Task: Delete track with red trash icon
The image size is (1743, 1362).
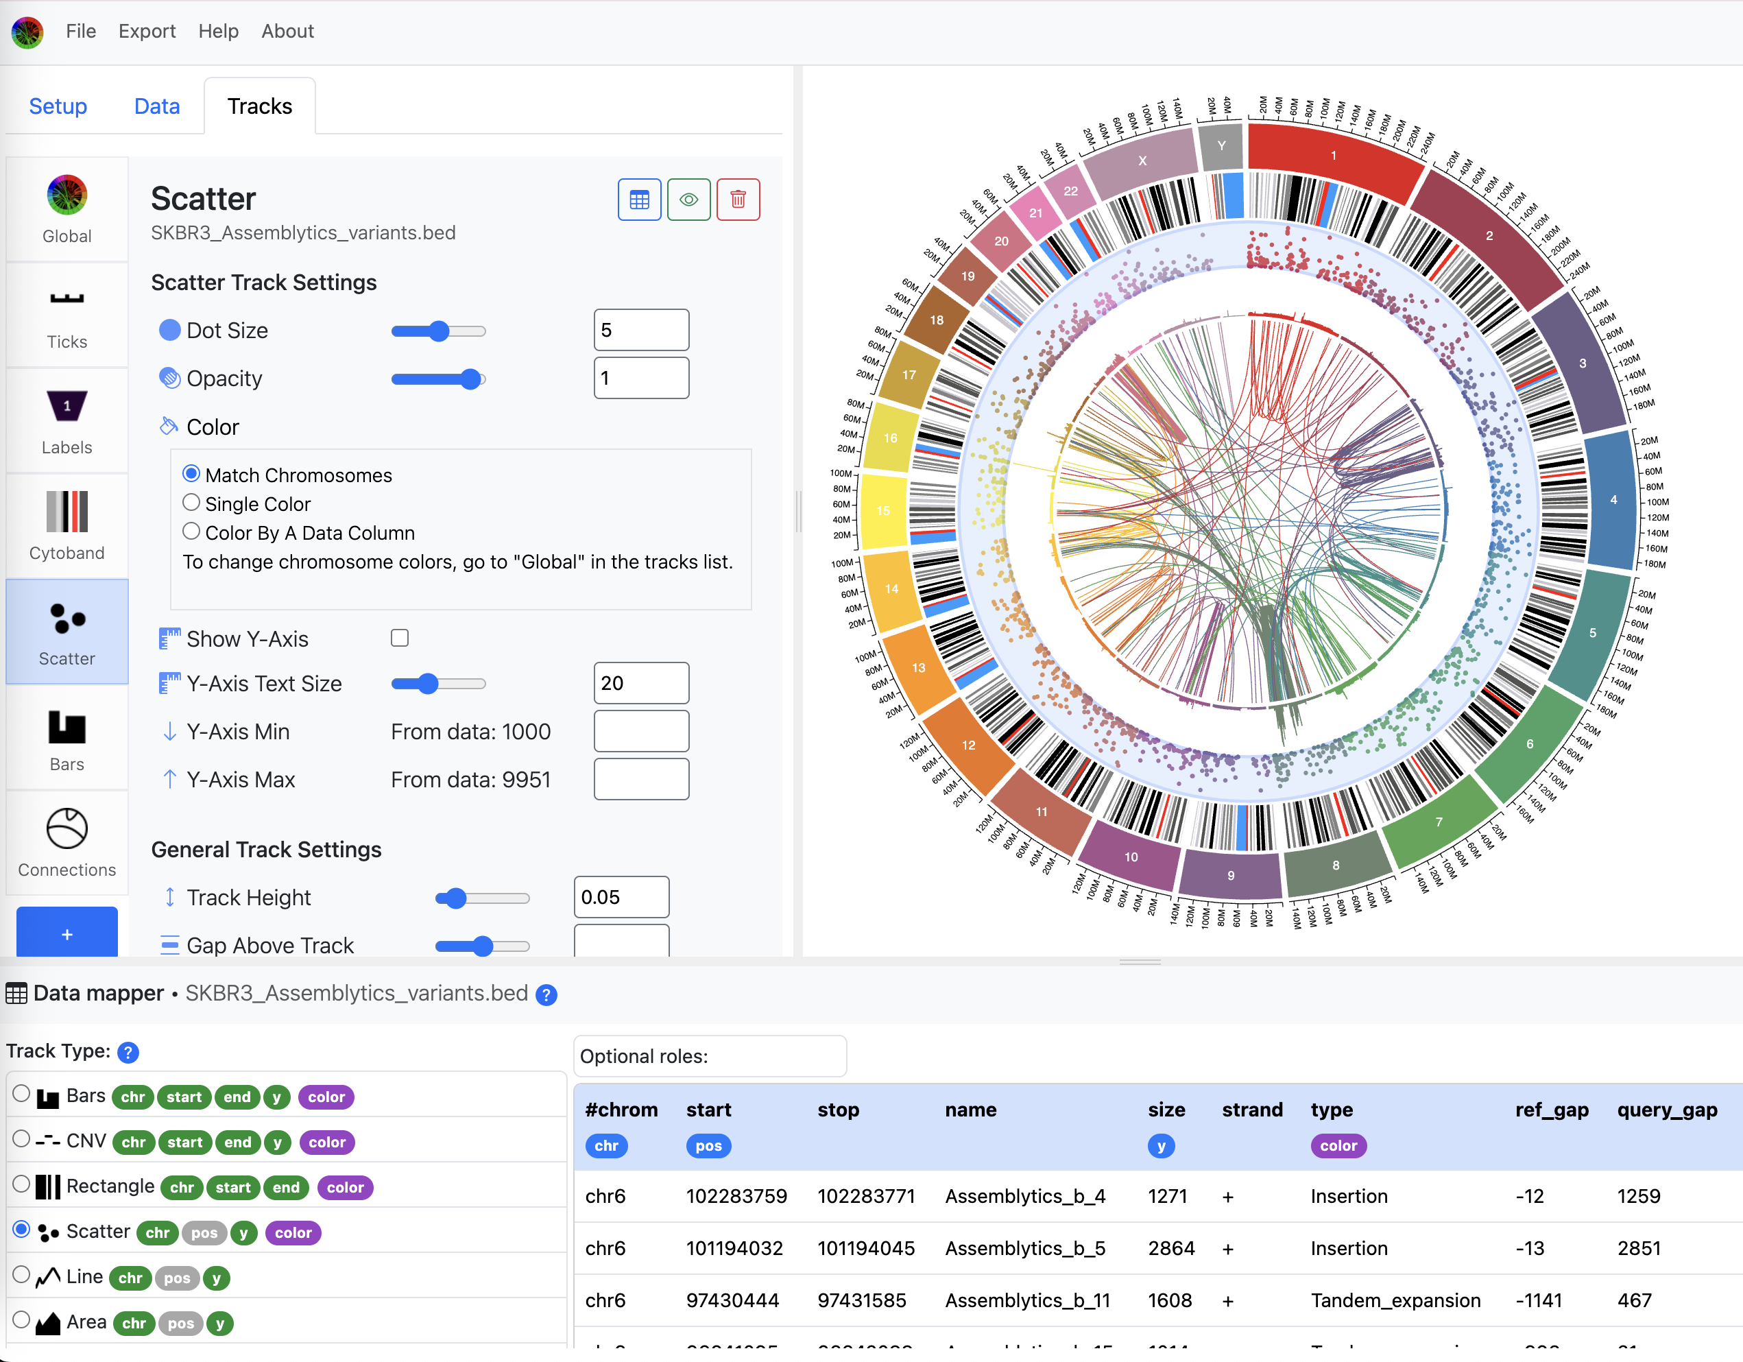Action: (x=737, y=200)
